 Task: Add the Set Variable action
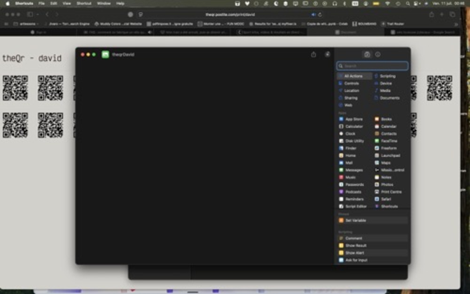coord(355,220)
